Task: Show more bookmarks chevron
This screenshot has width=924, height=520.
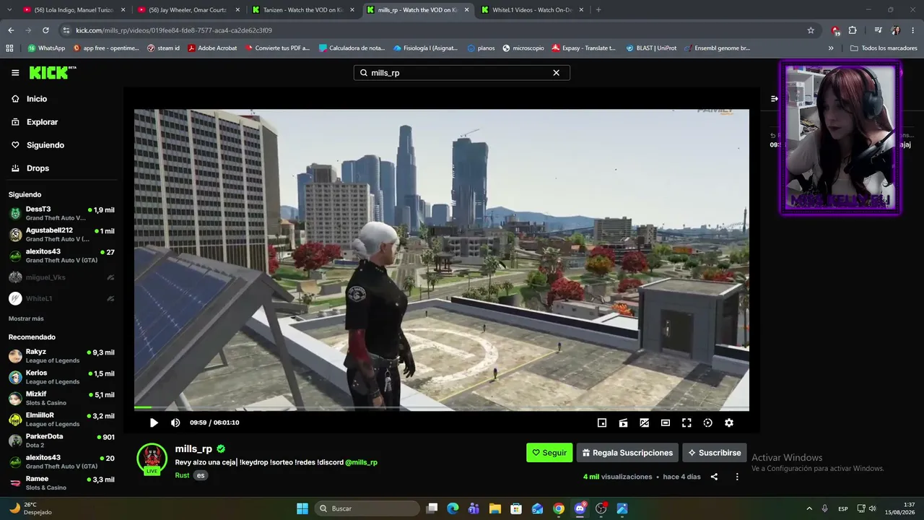Action: [x=831, y=48]
